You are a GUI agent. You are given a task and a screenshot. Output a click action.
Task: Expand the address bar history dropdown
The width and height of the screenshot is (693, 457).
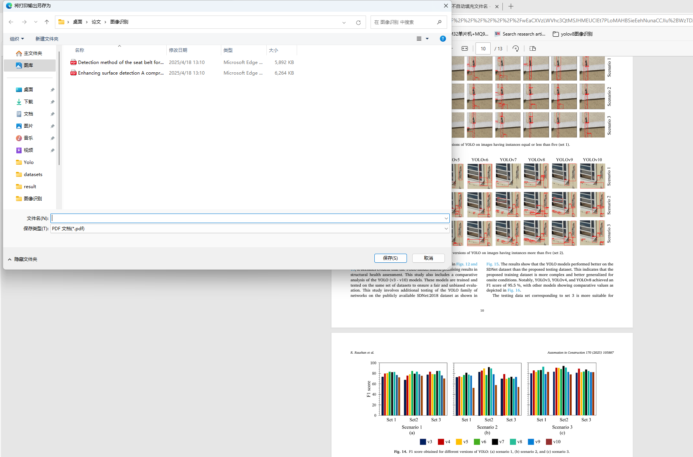[344, 22]
